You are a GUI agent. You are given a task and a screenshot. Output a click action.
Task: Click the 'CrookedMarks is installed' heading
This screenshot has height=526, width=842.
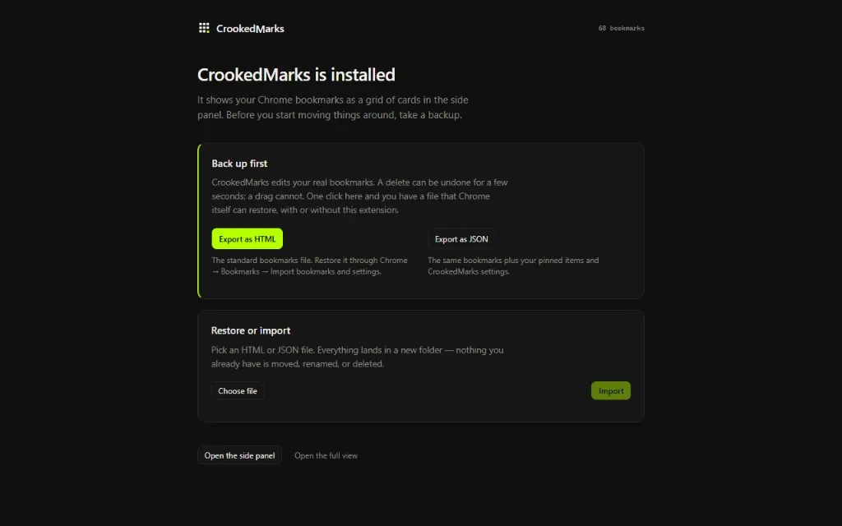point(296,75)
